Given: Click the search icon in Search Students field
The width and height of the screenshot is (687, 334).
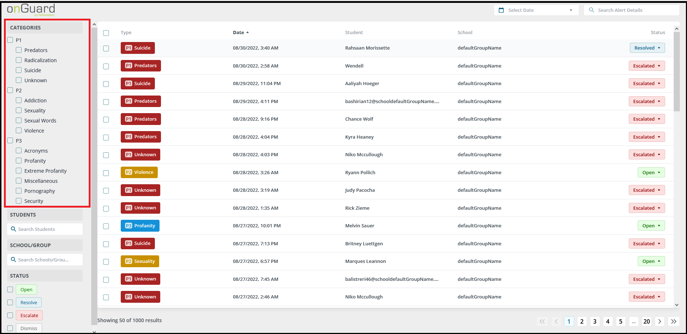Looking at the screenshot, I should tap(13, 229).
